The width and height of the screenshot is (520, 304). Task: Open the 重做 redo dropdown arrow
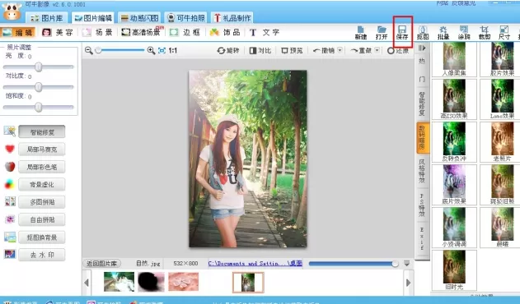click(x=377, y=50)
